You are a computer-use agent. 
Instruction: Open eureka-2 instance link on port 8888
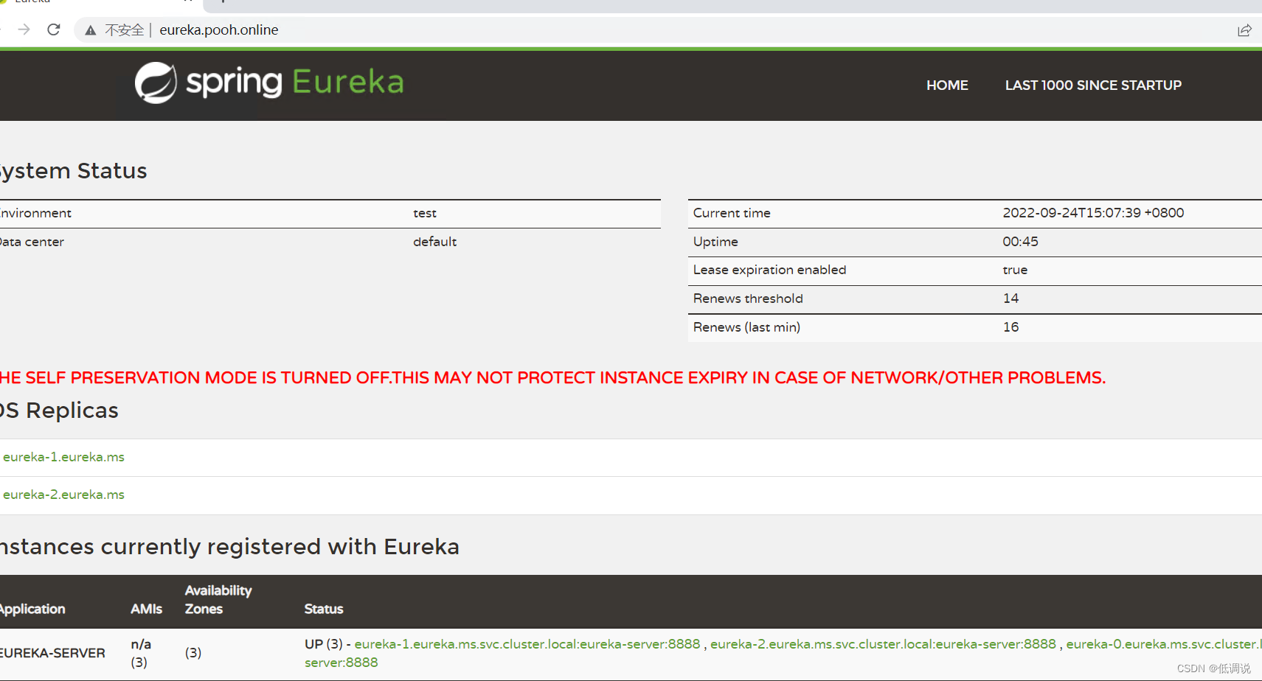point(883,644)
